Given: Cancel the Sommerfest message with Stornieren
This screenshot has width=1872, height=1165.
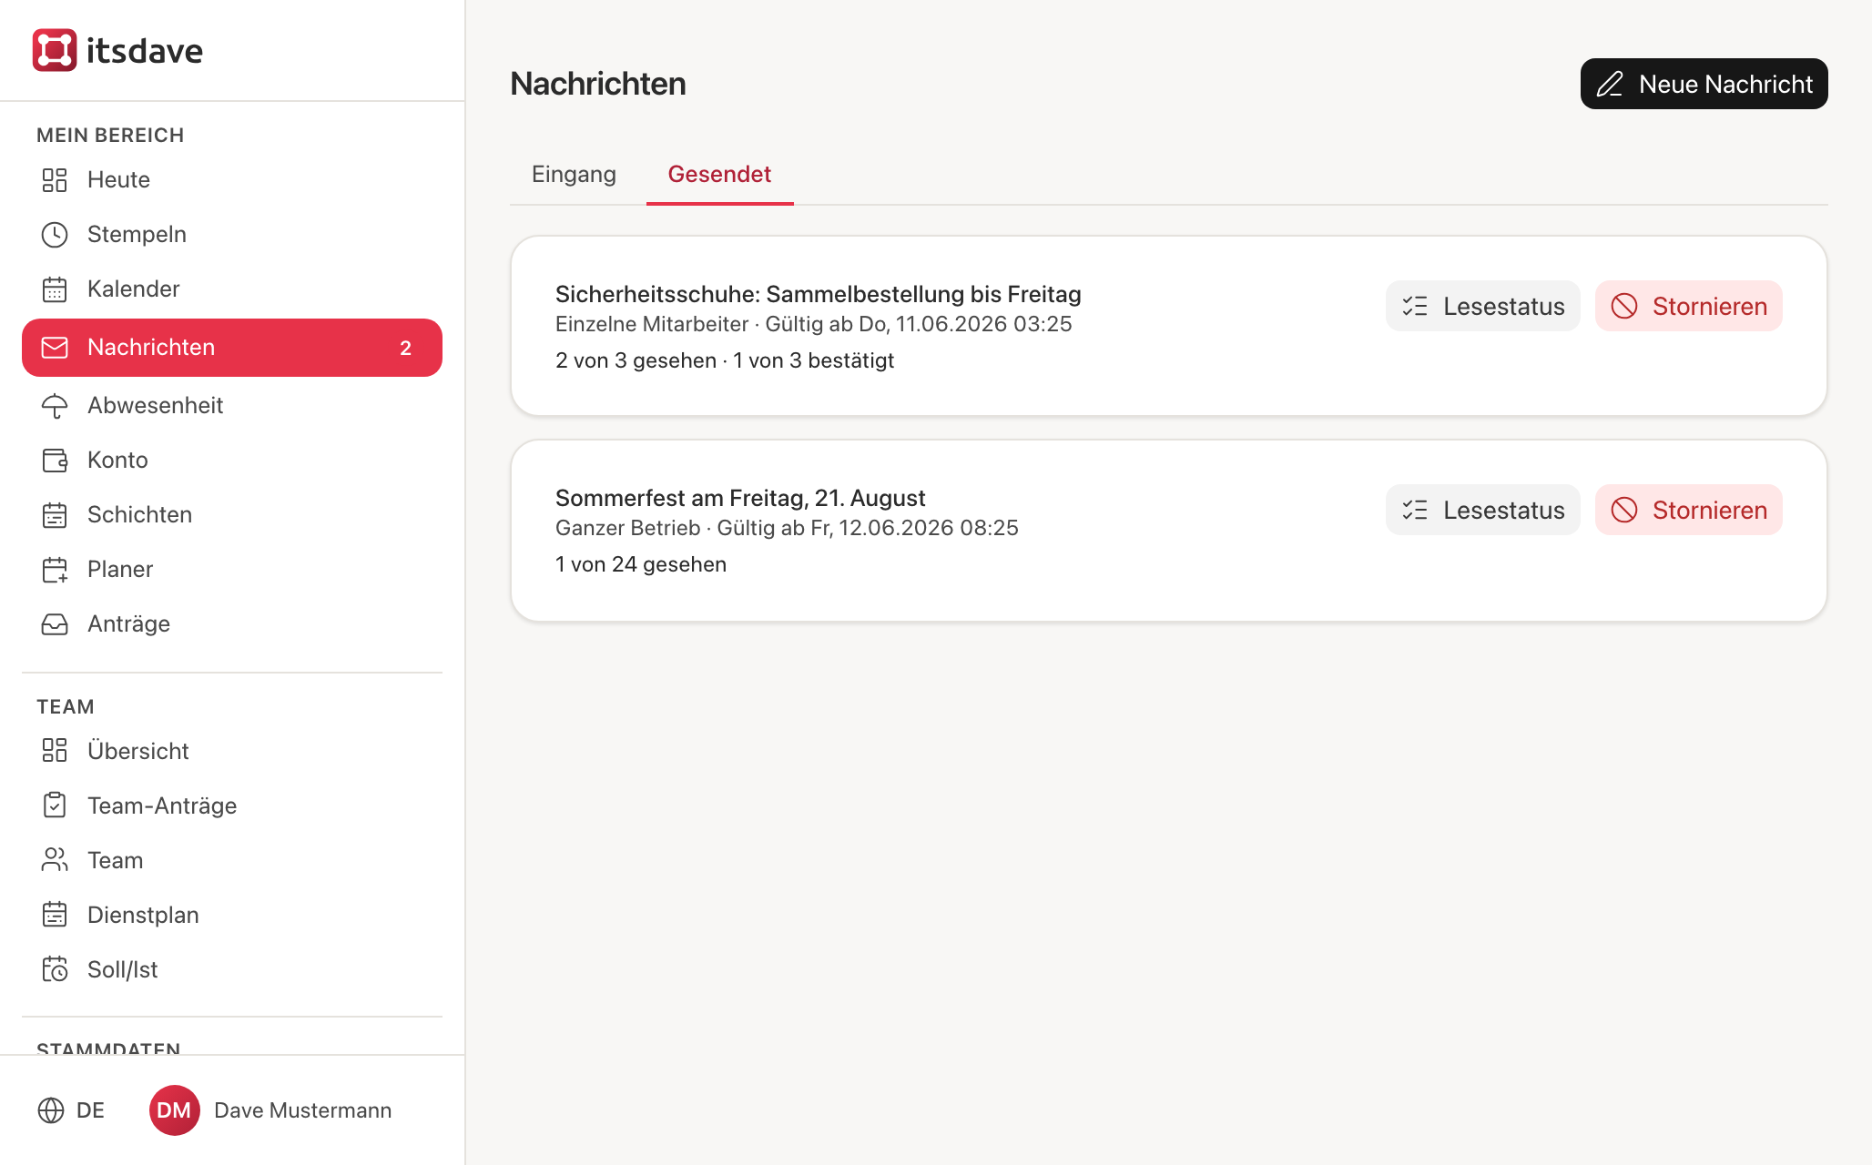Looking at the screenshot, I should point(1688,510).
